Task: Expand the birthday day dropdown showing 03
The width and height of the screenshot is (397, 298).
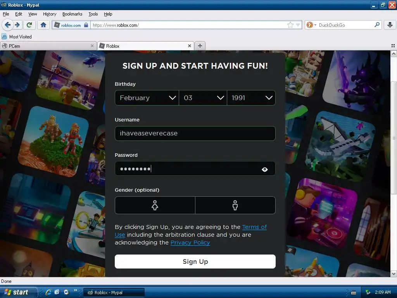Action: (203, 98)
